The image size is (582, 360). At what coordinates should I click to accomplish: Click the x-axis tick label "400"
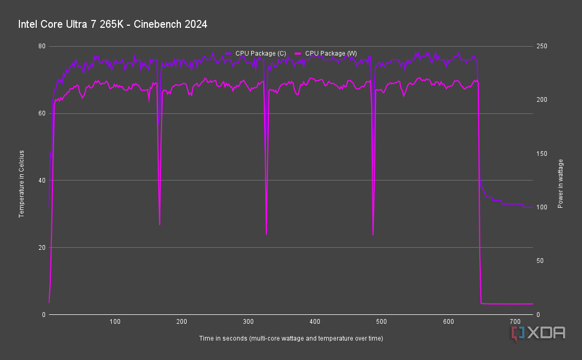(315, 322)
